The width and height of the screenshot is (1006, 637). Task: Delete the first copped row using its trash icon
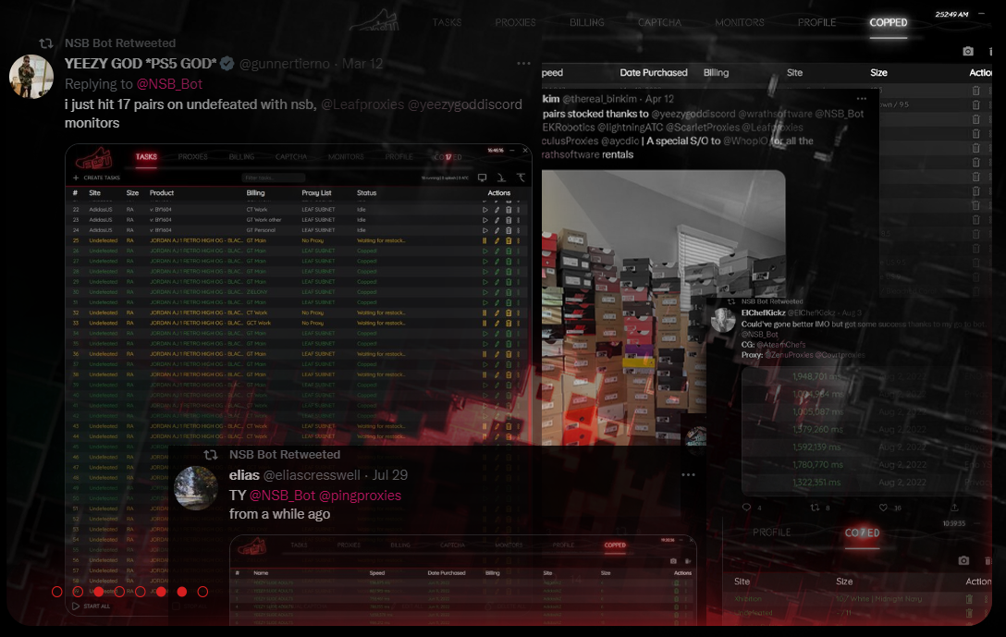coord(976,91)
